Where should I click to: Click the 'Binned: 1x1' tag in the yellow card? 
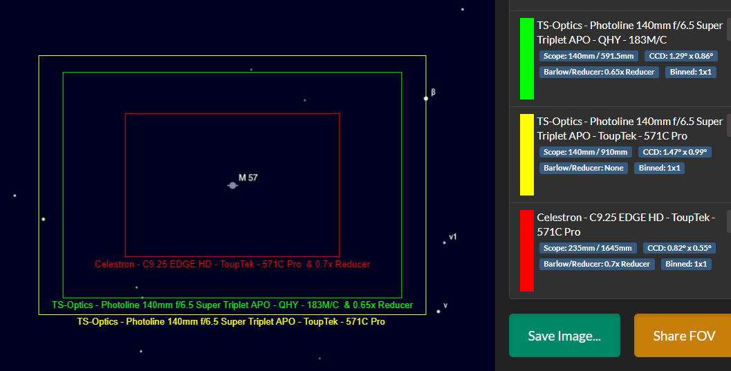[x=659, y=168]
